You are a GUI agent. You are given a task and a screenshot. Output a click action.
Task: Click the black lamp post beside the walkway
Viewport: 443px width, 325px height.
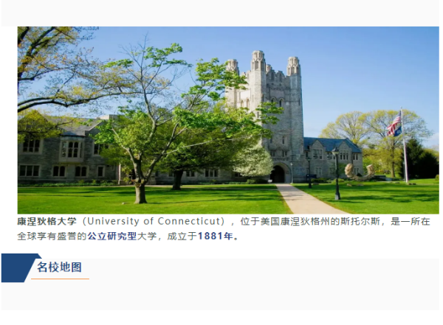coord(337,173)
